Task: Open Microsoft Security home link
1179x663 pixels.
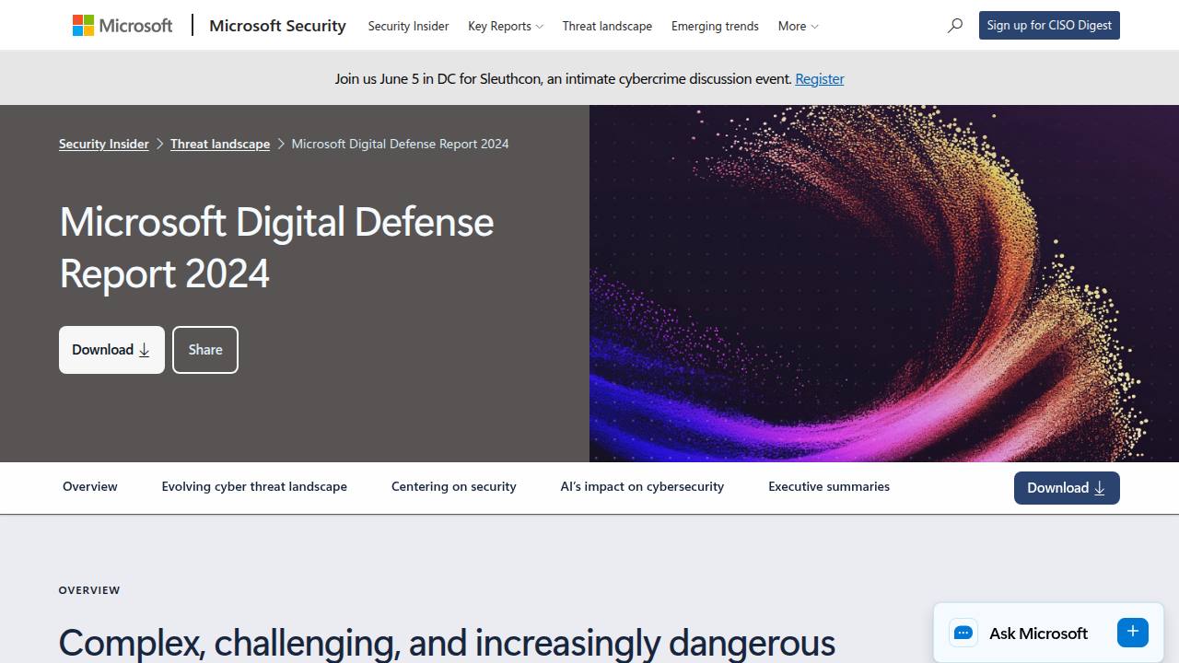Action: [277, 26]
